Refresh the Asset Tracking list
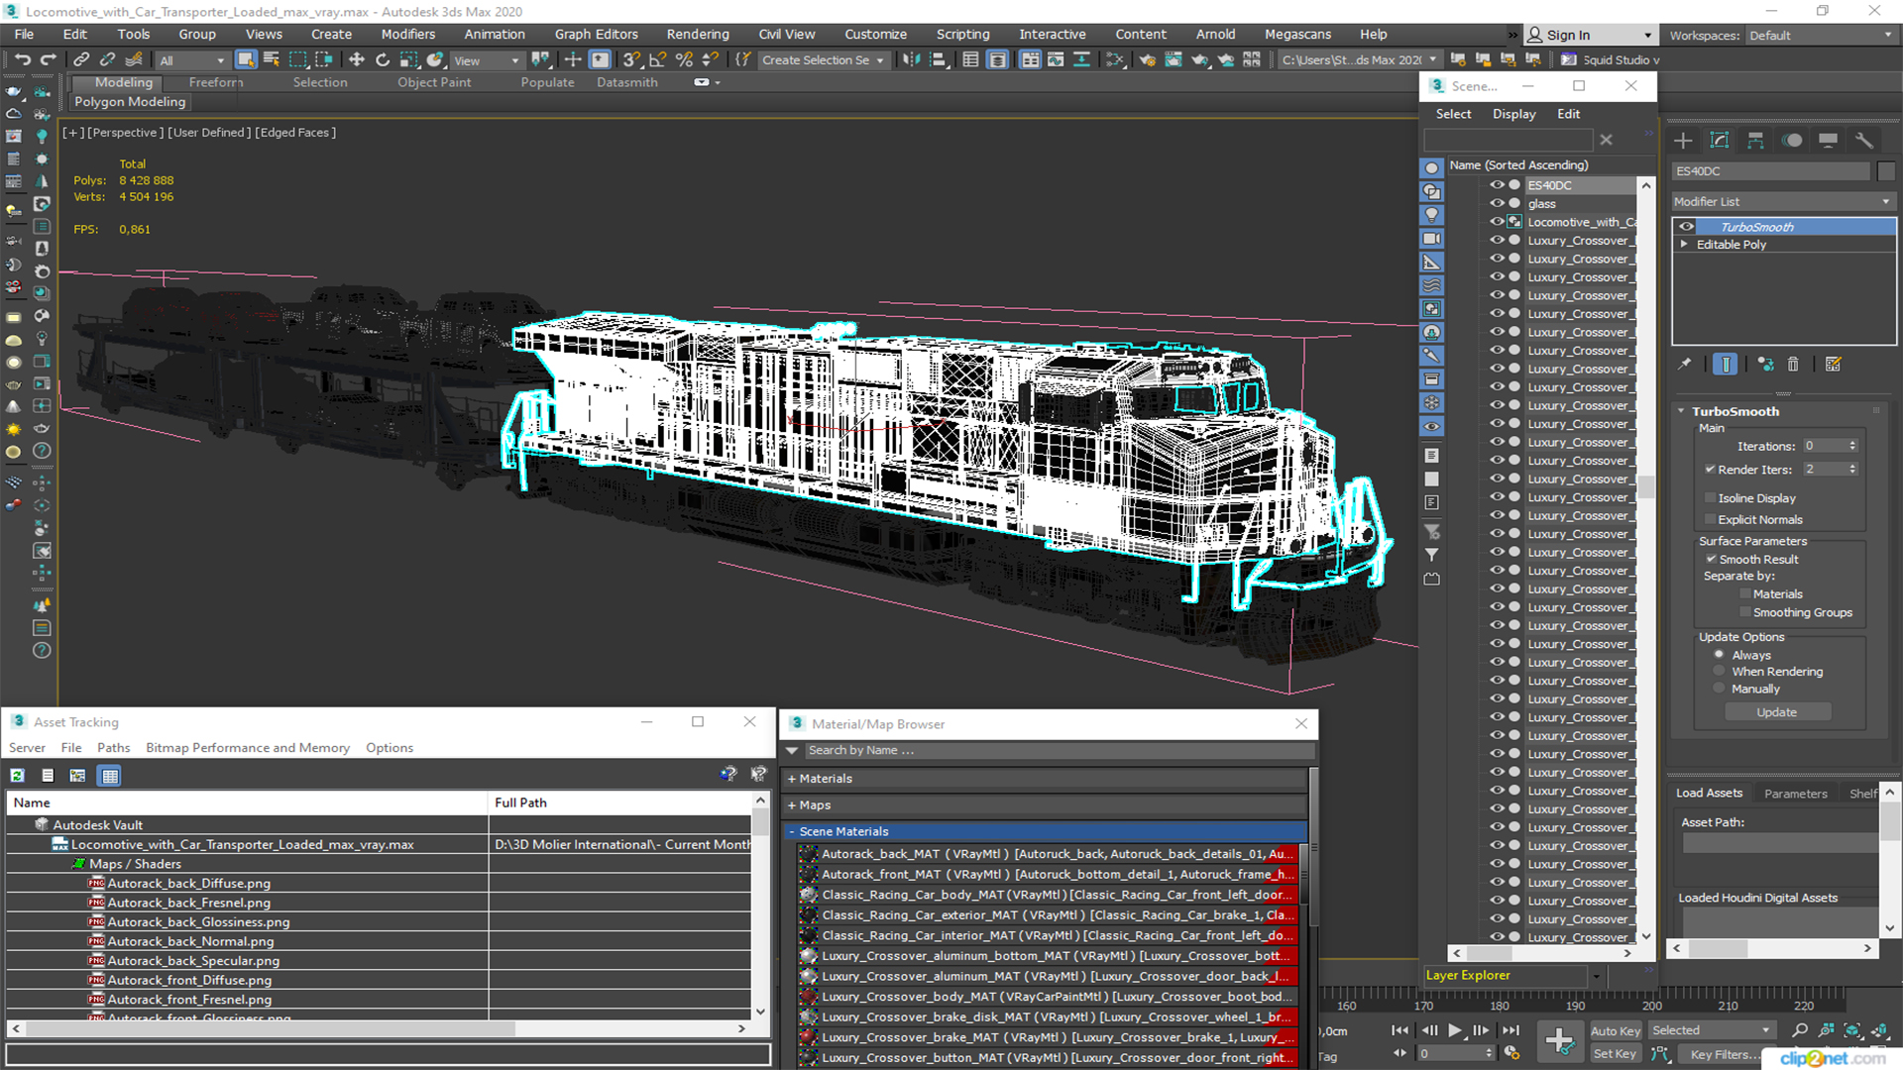This screenshot has width=1903, height=1070. (18, 776)
